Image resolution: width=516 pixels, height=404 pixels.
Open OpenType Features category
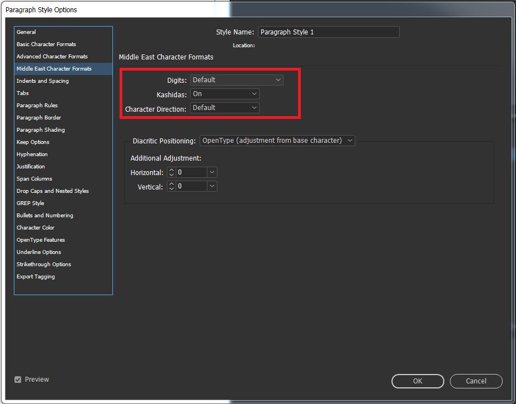pos(63,240)
